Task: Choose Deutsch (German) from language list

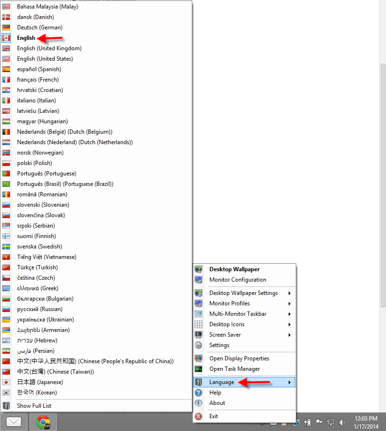Action: point(39,28)
